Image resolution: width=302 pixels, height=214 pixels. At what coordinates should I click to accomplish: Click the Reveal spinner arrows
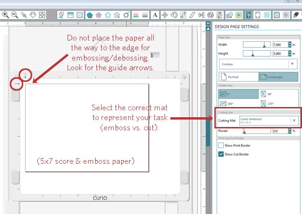(x=290, y=131)
